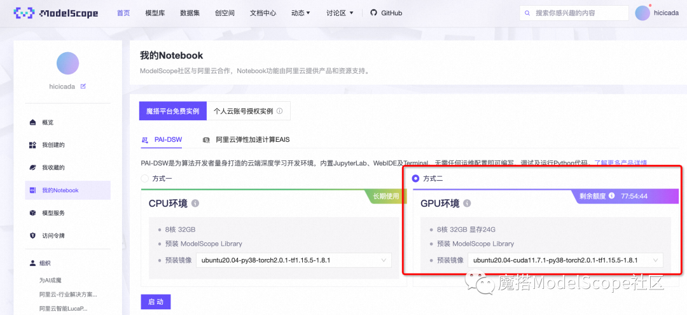Click the PAI-DSW tab icon
687x315 pixels.
click(144, 140)
